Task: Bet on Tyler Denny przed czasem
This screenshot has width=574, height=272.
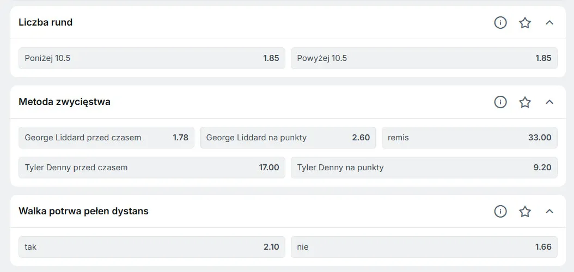Action: point(151,168)
